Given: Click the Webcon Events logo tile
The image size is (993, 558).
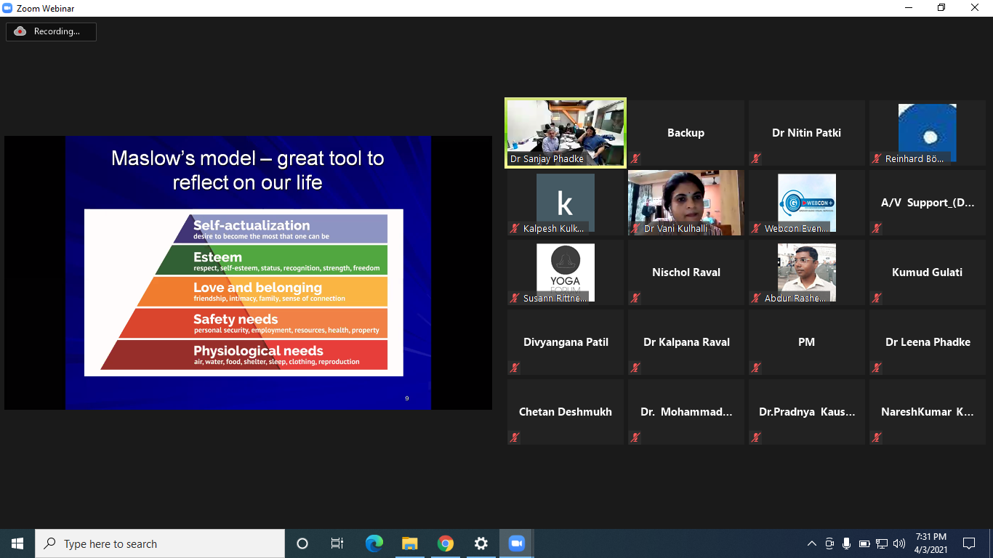Looking at the screenshot, I should click(x=807, y=203).
